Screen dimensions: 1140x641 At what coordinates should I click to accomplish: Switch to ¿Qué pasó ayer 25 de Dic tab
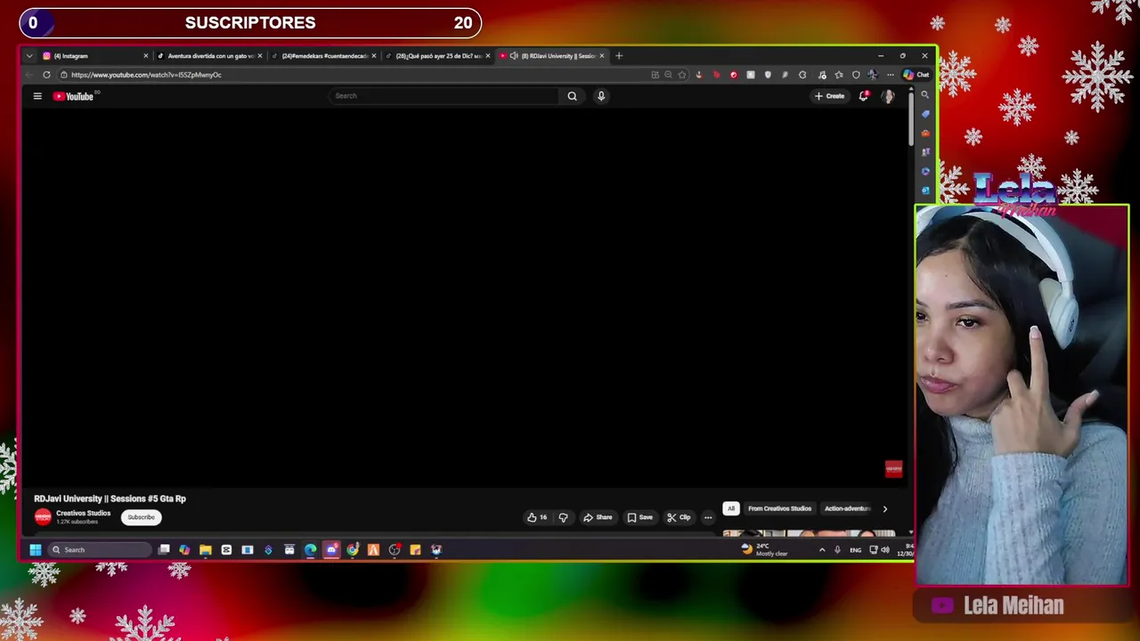point(438,56)
